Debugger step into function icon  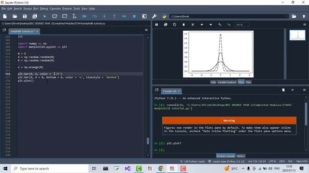(x=104, y=16)
